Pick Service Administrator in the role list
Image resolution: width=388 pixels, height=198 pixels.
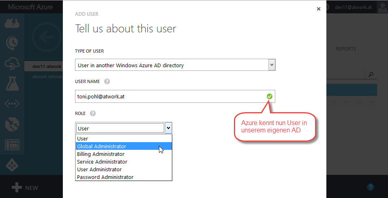pos(101,162)
